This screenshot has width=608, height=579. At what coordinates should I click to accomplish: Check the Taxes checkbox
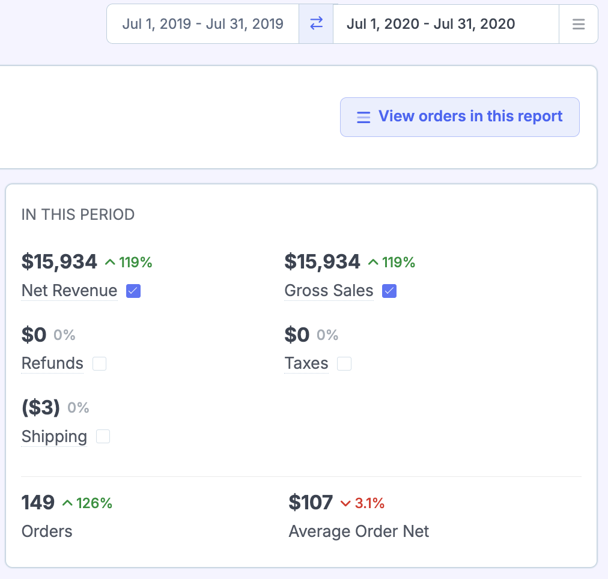click(x=344, y=364)
